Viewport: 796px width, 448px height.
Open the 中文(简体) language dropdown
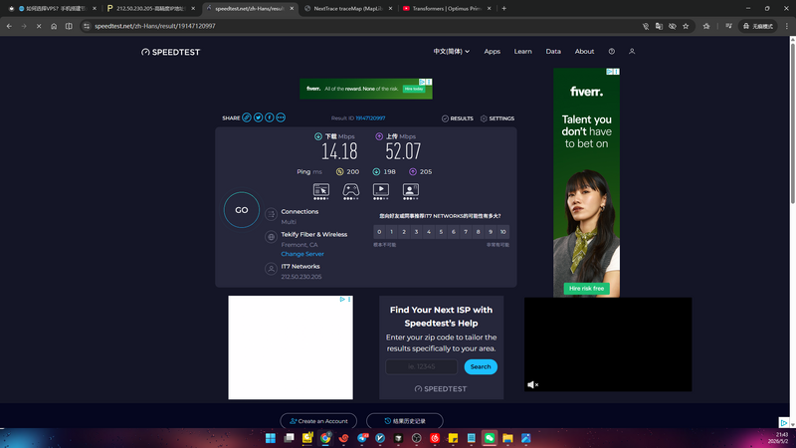click(452, 52)
